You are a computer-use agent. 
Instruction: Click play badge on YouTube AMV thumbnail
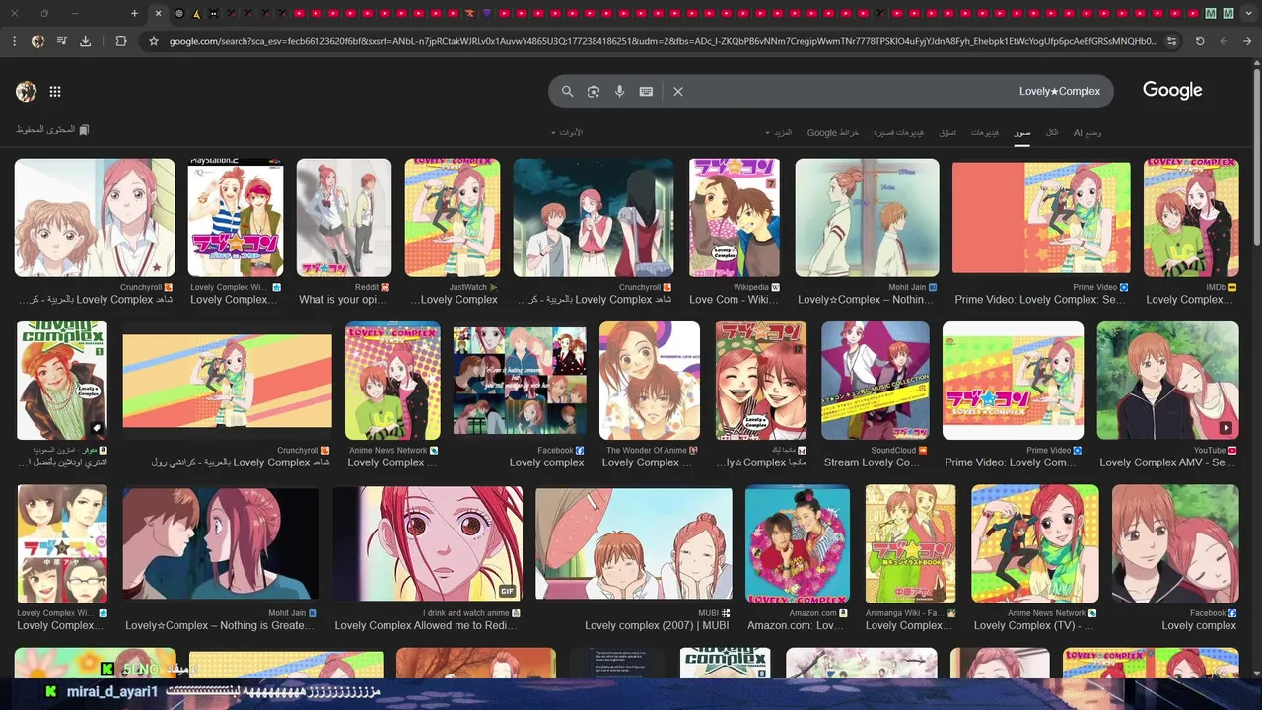click(1226, 428)
